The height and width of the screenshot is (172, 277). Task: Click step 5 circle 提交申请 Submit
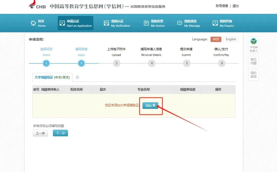pyautogui.click(x=187, y=63)
